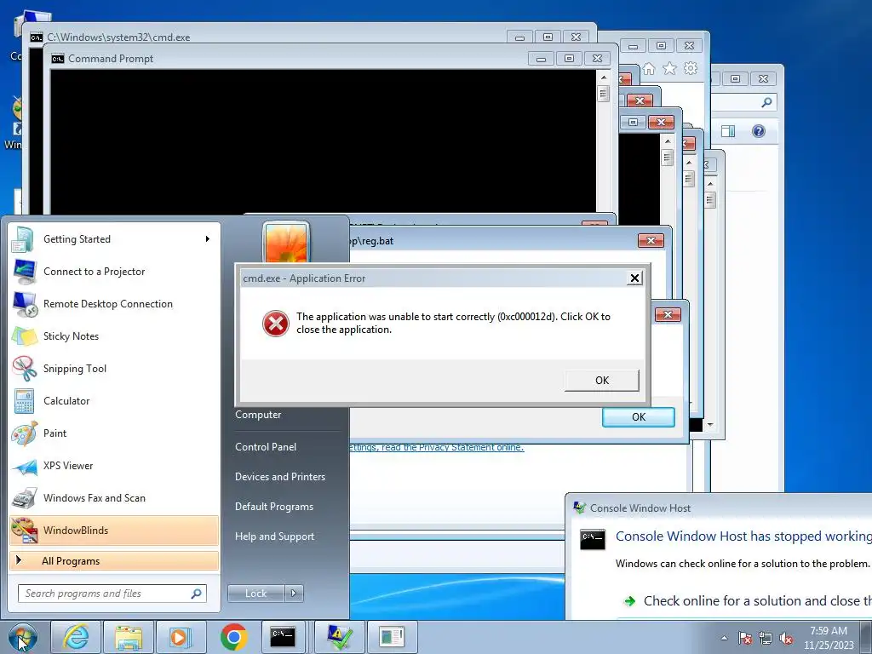Click Check online for a solution option
The image size is (872, 654).
[748, 601]
